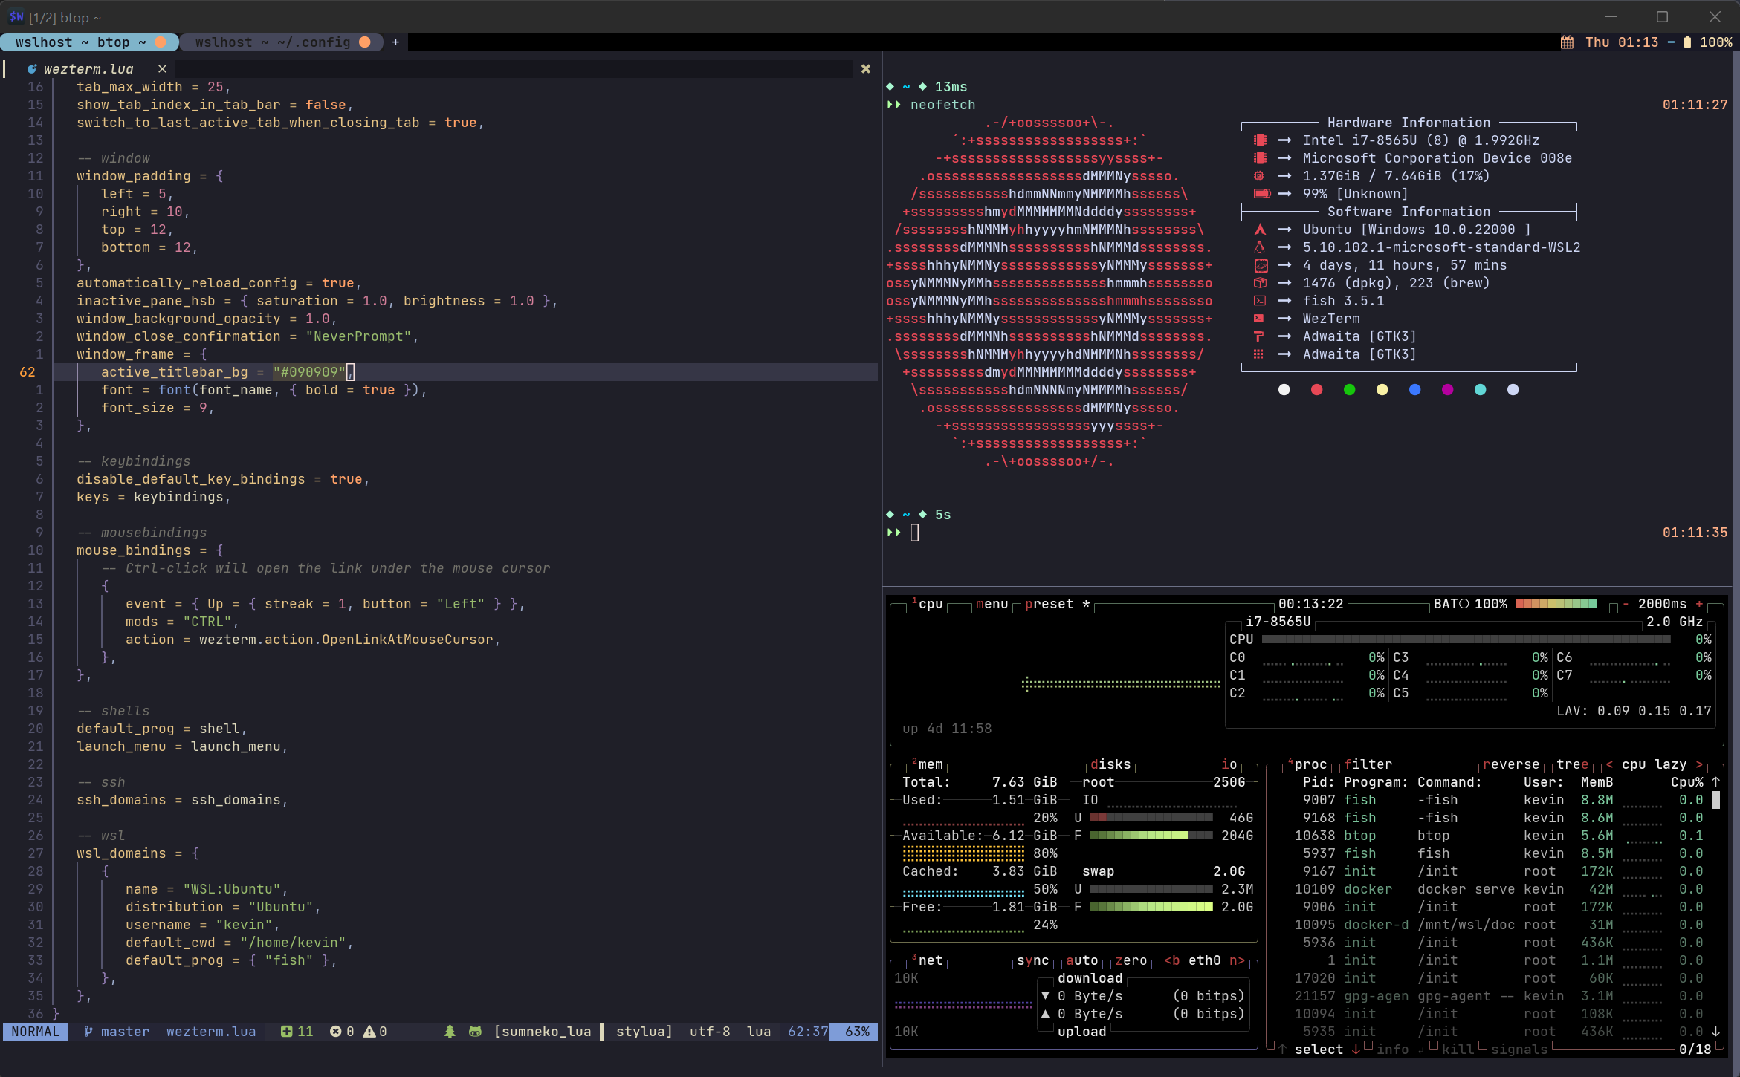The height and width of the screenshot is (1077, 1740).
Task: Click the warnings count triangle icon
Action: click(369, 1032)
